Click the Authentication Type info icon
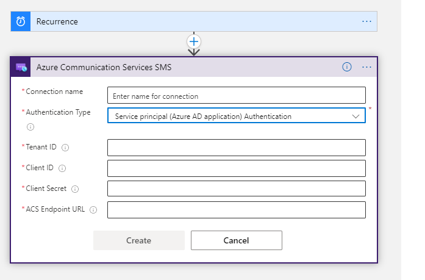The width and height of the screenshot is (425, 280). coord(30,127)
